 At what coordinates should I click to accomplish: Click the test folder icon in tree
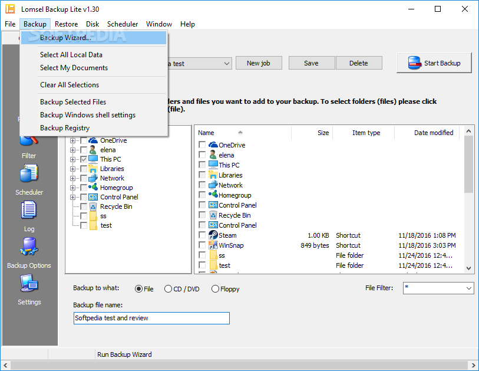tap(93, 225)
